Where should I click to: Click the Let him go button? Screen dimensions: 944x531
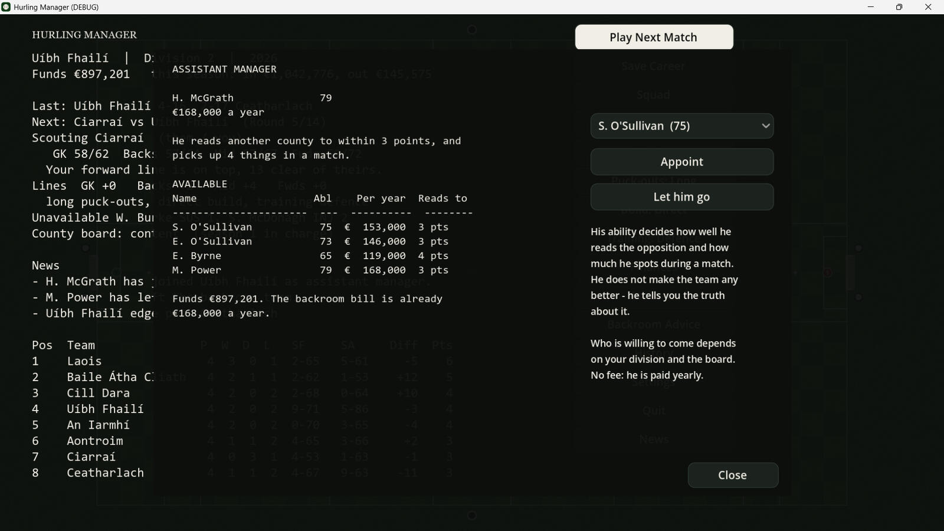tap(682, 196)
